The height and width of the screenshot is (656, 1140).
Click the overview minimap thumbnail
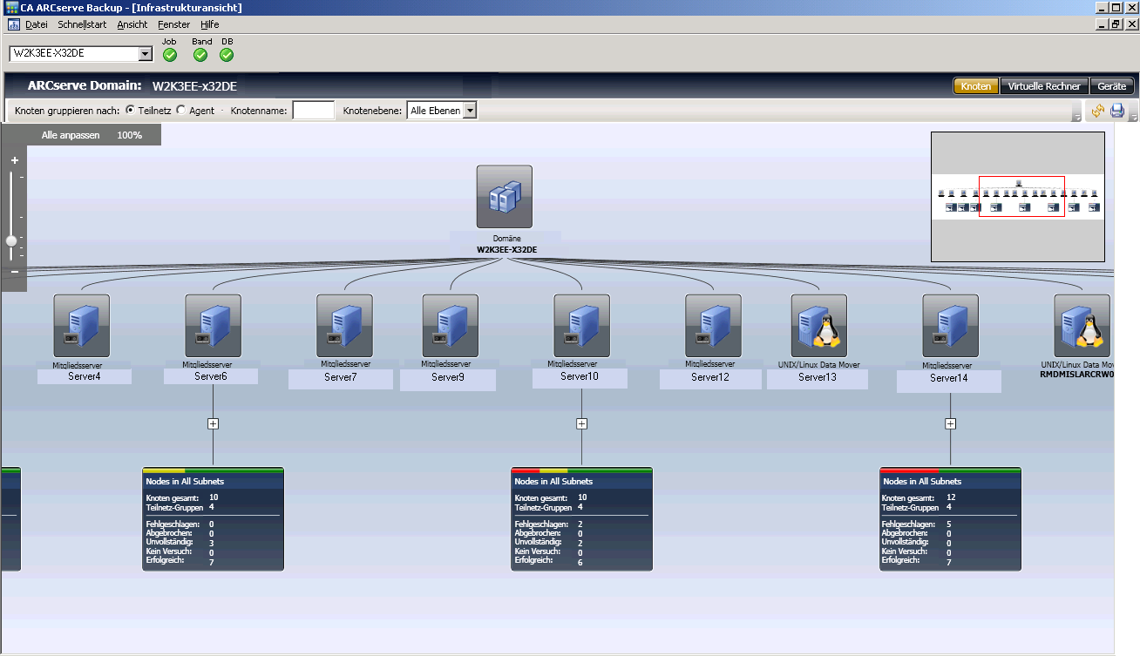click(x=1018, y=197)
